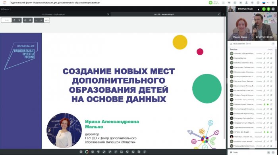The image size is (278, 155).
Task: Toggle camera for Радченко Светлана
Action: point(268,118)
